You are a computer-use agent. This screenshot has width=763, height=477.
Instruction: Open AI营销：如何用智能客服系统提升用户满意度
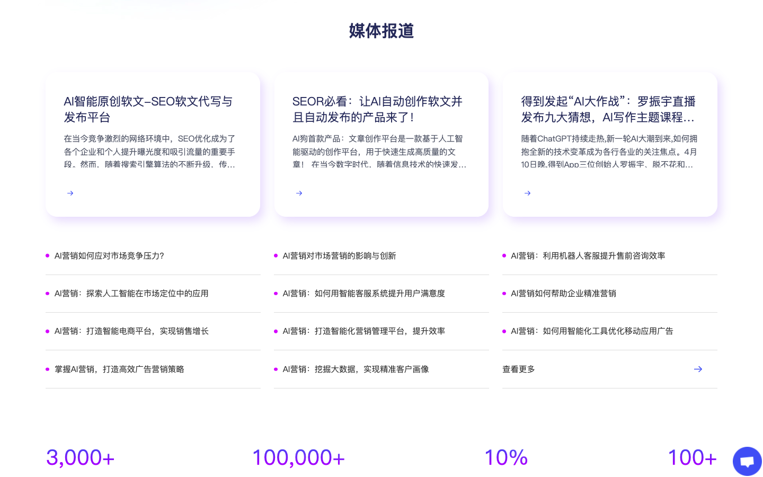364,293
